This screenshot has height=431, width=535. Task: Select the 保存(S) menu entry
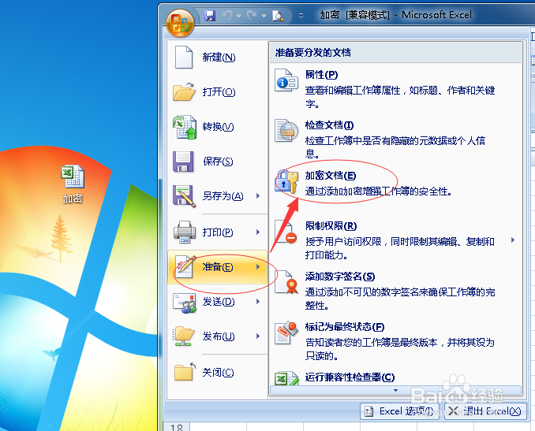click(x=217, y=162)
